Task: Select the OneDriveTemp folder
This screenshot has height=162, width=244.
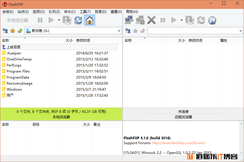Action: click(x=17, y=59)
